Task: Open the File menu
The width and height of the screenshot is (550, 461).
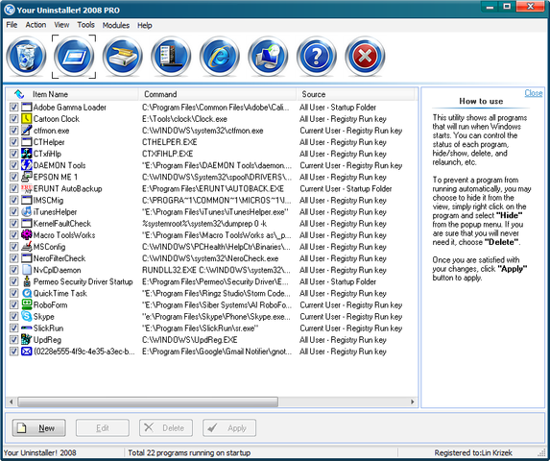Action: click(12, 25)
